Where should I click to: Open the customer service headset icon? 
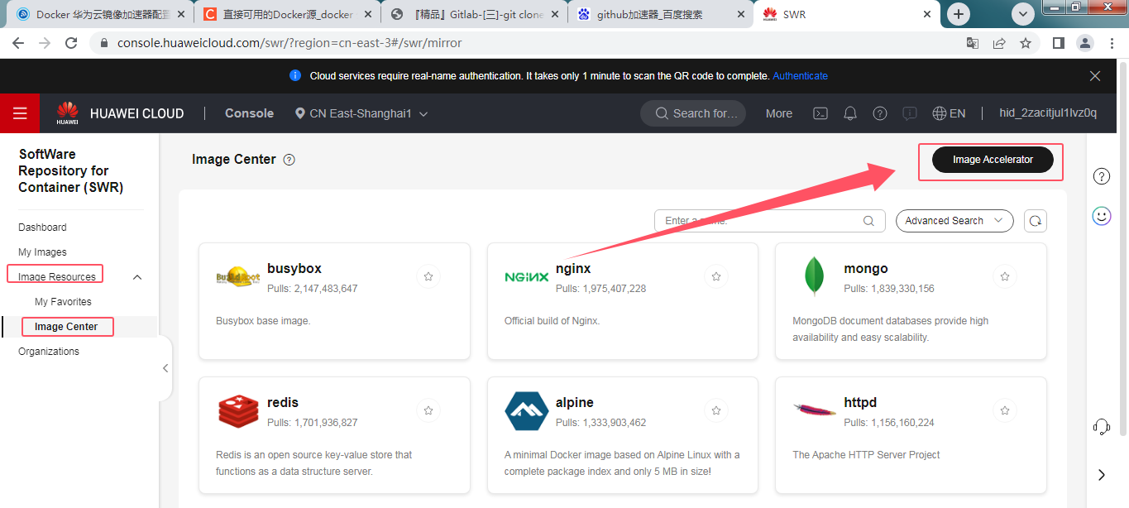click(1102, 427)
